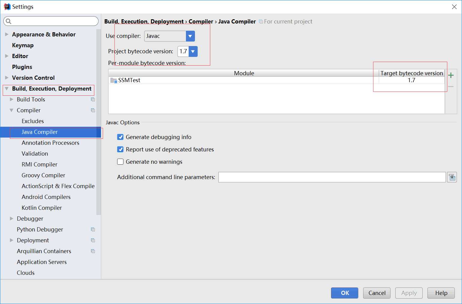Click the SSMTest module row
Image resolution: width=462 pixels, height=304 pixels.
point(276,80)
